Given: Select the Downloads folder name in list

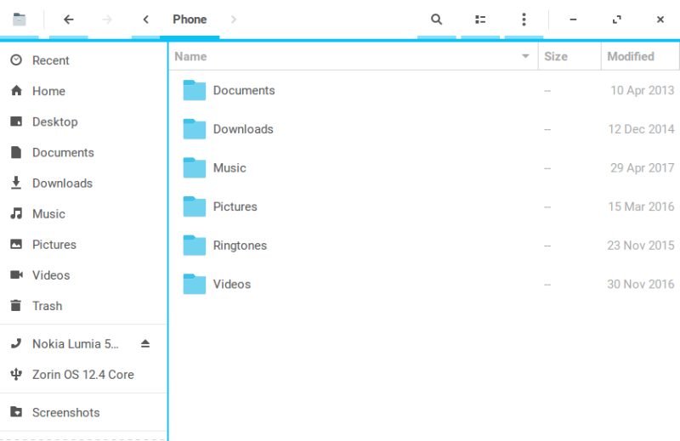Looking at the screenshot, I should [x=243, y=129].
